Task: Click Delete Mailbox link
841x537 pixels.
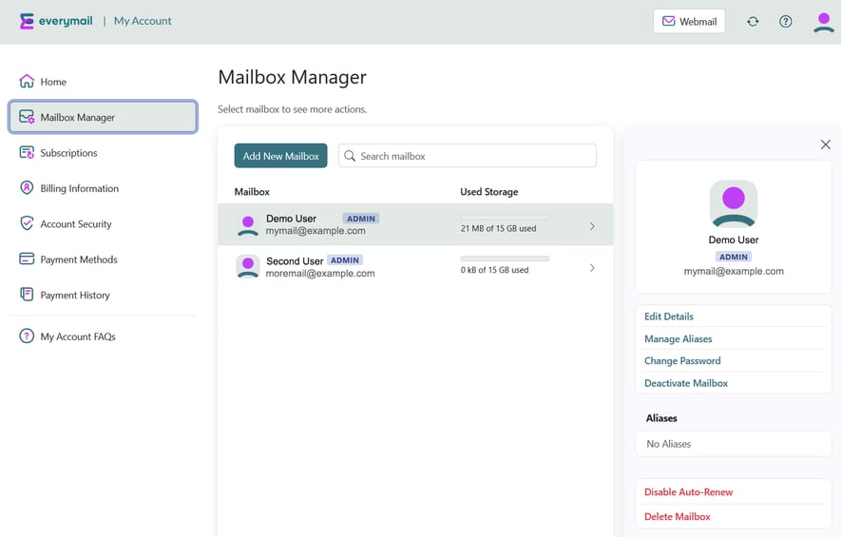Action: 677,517
